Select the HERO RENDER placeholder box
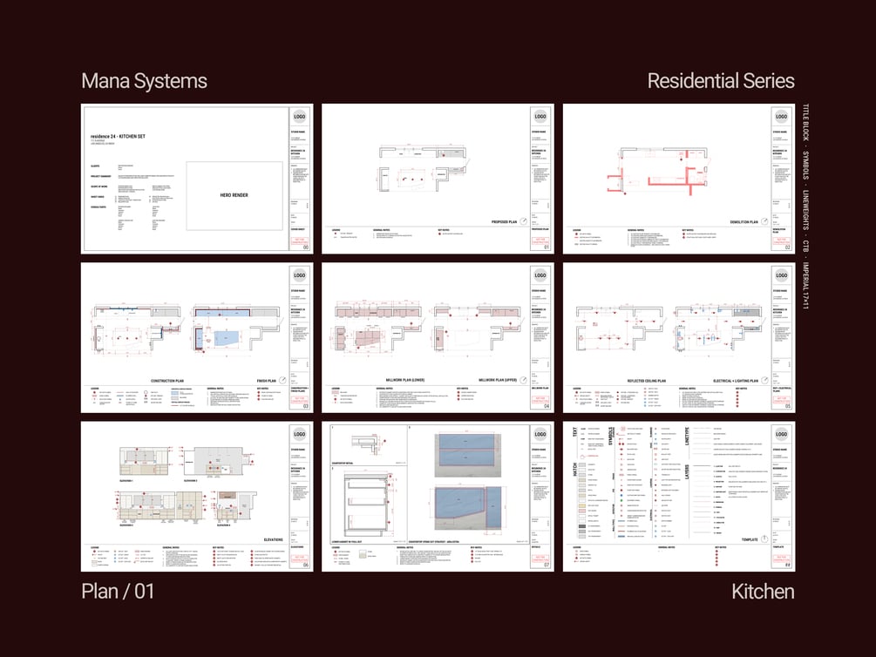The height and width of the screenshot is (657, 876). [234, 195]
